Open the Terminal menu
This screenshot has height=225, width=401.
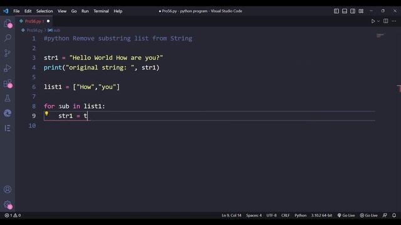(101, 11)
